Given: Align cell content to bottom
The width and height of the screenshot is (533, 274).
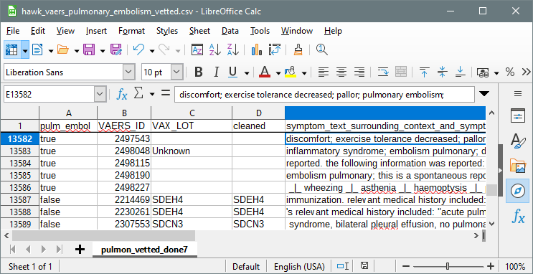Looking at the screenshot, I should [460, 72].
